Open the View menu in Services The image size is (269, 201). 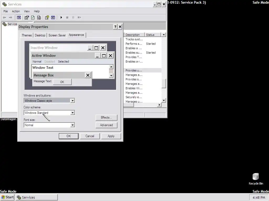(27, 11)
